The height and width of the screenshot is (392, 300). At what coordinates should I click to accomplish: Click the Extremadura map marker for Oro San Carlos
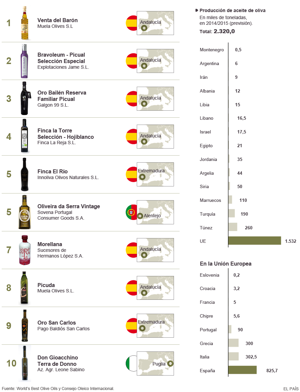[142, 328]
